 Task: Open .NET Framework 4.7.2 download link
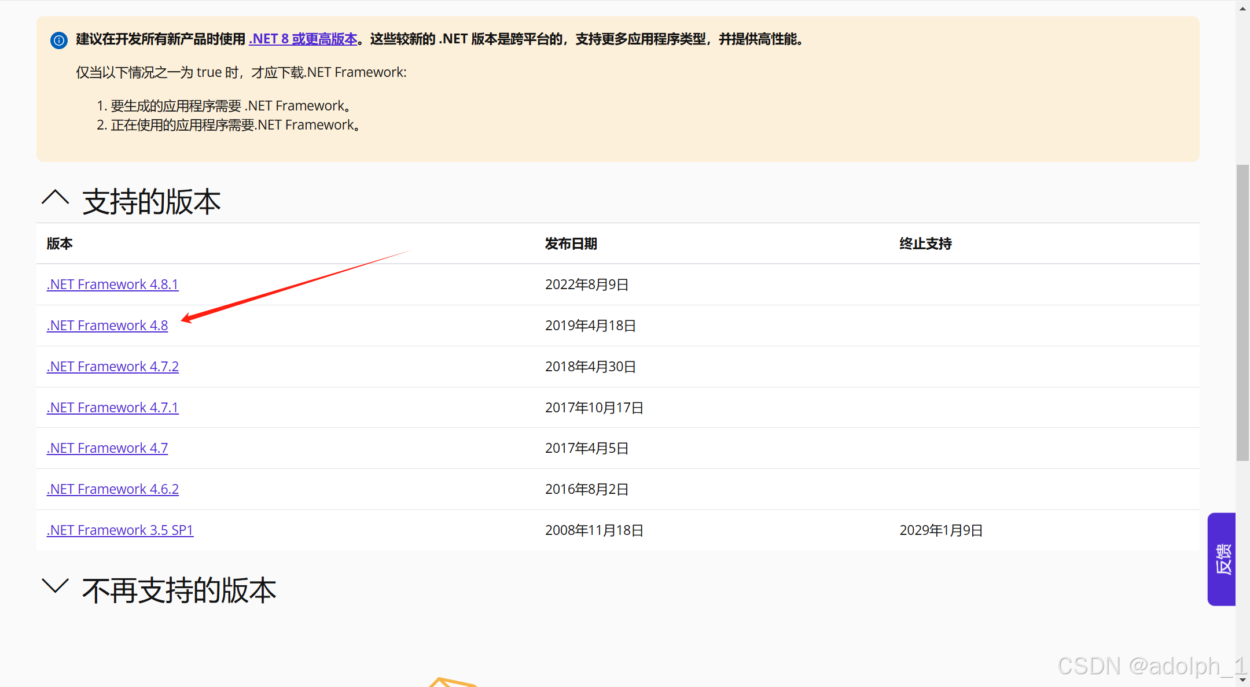(112, 367)
